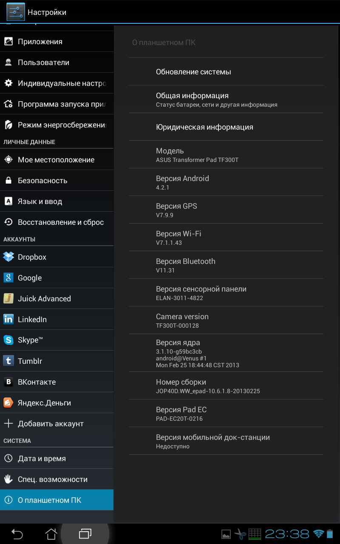Open Обновление системы
Image resolution: width=340 pixels, height=544 pixels.
pos(193,72)
